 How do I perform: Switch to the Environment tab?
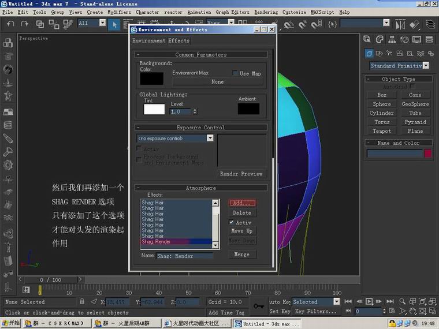(149, 40)
